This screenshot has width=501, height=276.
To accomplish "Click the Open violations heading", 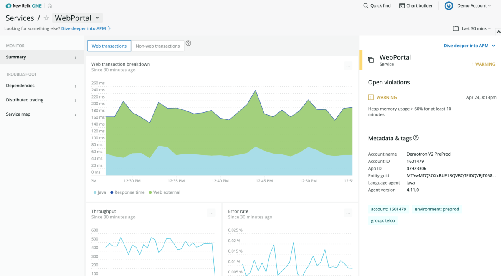I will click(x=389, y=82).
